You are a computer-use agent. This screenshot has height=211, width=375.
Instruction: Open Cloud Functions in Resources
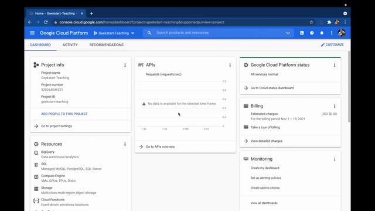[x=53, y=200]
